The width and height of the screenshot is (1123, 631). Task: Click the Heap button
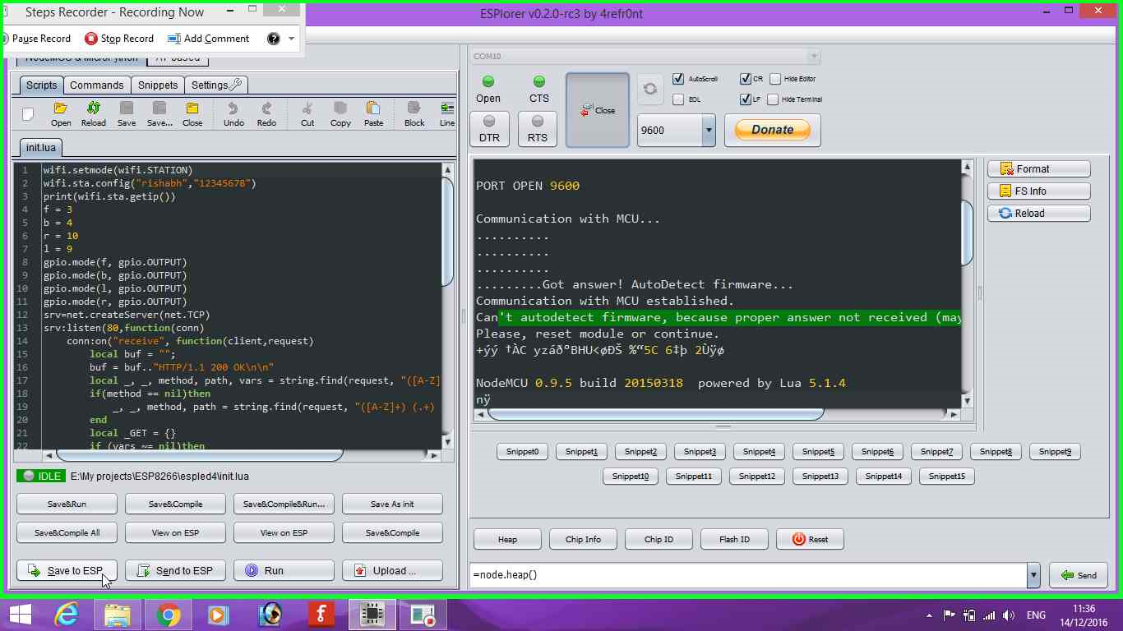click(x=507, y=539)
